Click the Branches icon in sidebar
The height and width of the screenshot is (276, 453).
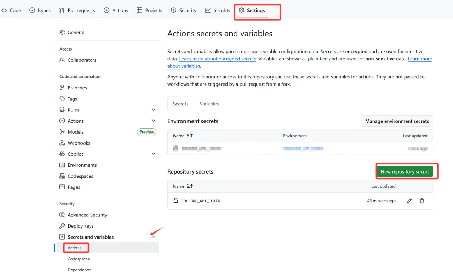[62, 88]
